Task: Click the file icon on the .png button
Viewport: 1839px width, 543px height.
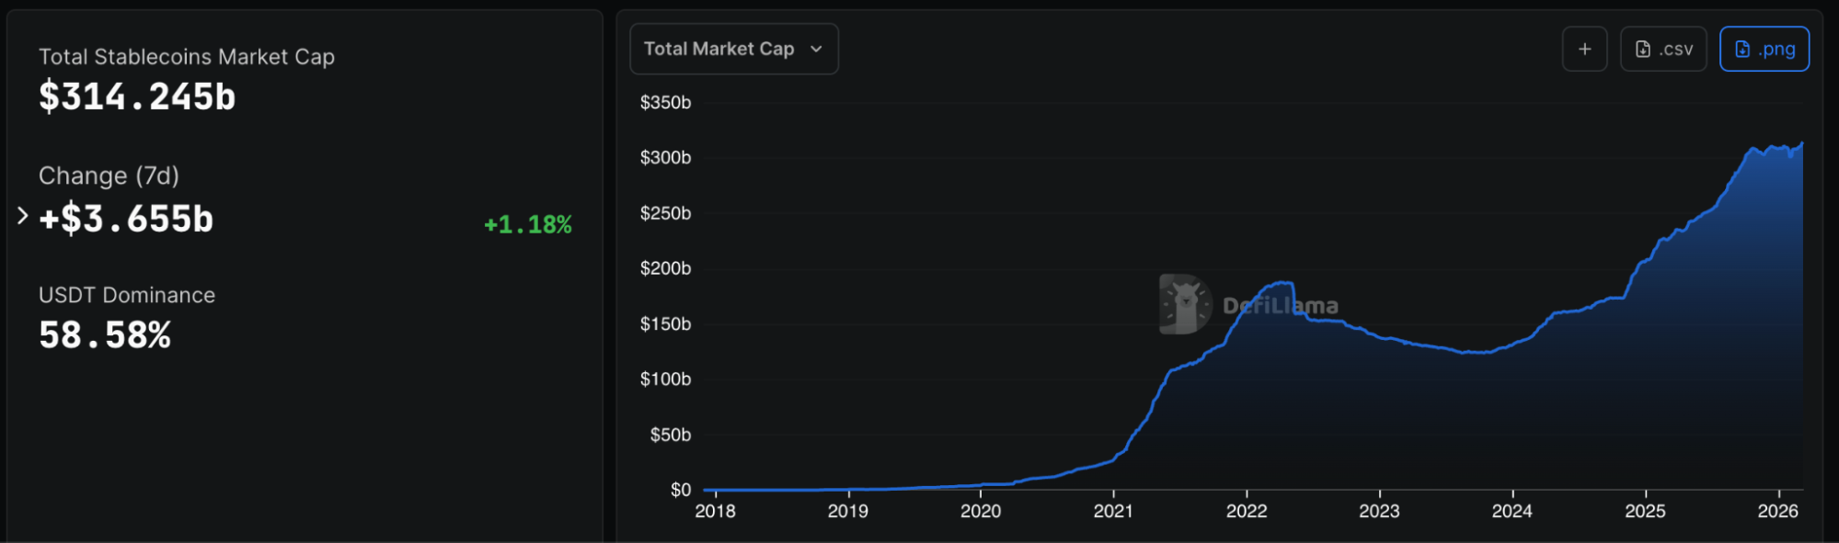Action: click(1742, 50)
